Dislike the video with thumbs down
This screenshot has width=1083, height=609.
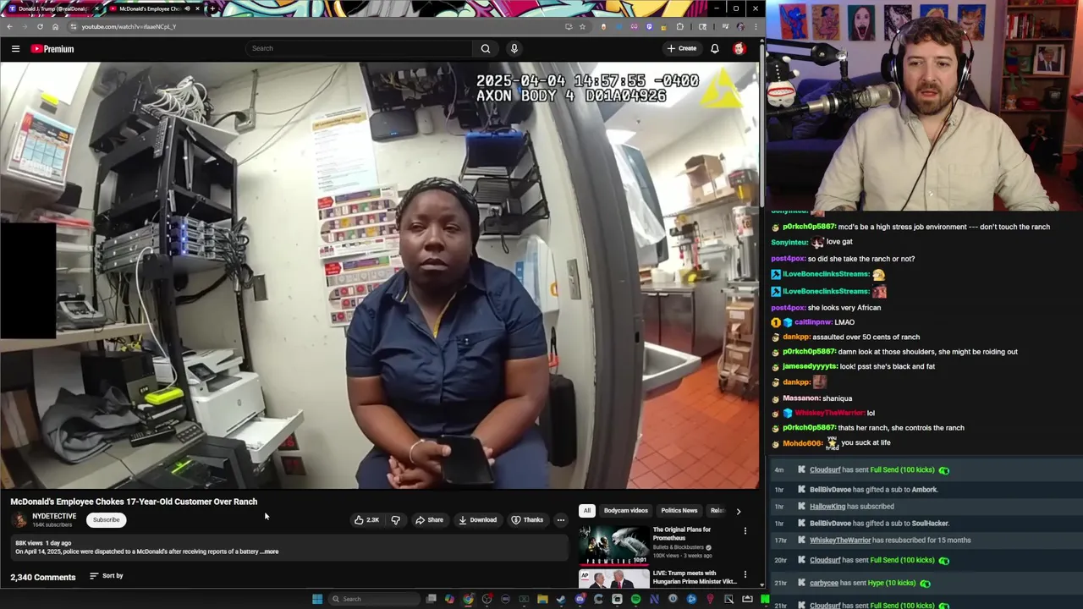395,520
